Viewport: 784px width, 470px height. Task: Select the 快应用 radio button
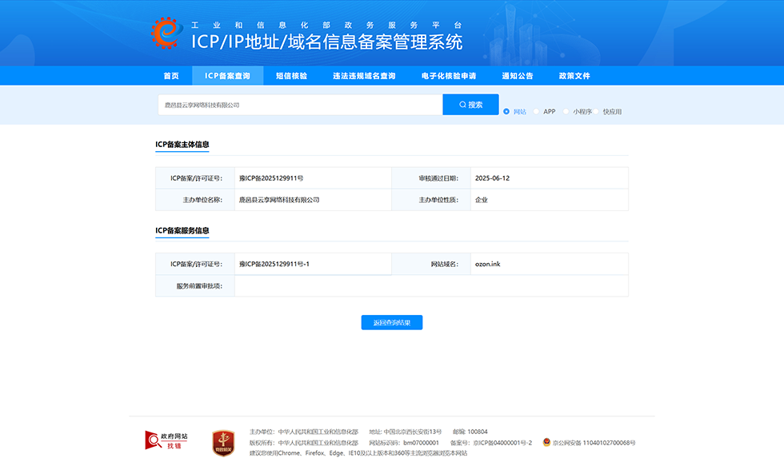596,110
